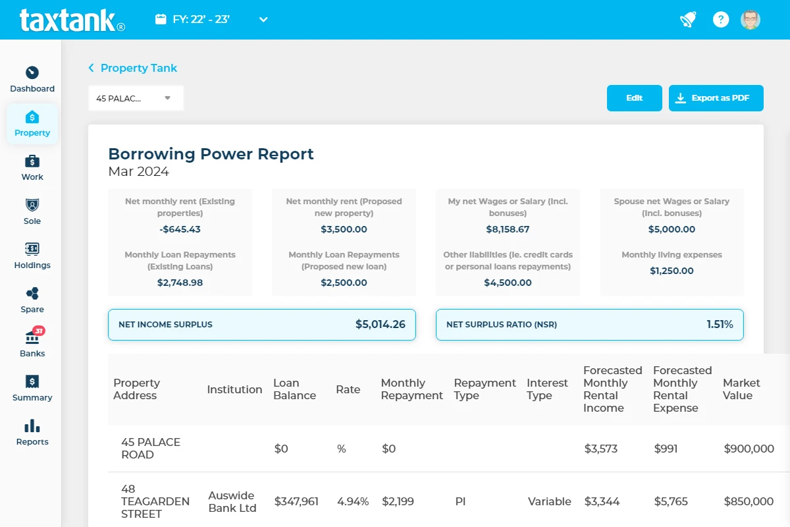790x527 pixels.
Task: Select the Sole tank icon
Action: pyautogui.click(x=32, y=211)
